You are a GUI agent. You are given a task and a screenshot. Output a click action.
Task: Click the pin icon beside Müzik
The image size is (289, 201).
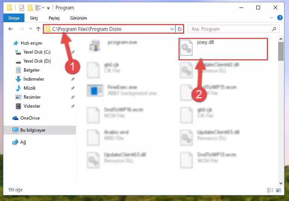pyautogui.click(x=73, y=88)
